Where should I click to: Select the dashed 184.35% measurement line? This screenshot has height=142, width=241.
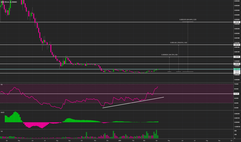[169, 64]
